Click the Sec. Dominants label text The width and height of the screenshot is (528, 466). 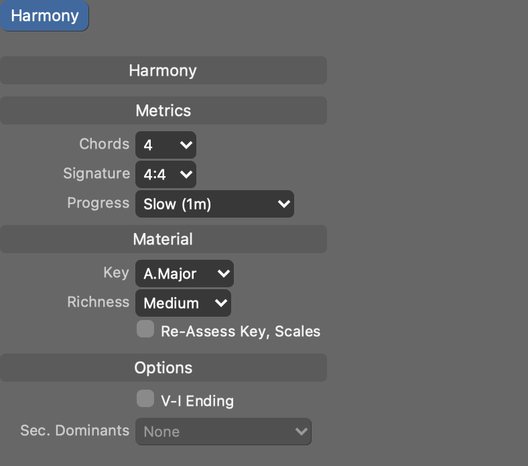click(x=74, y=431)
